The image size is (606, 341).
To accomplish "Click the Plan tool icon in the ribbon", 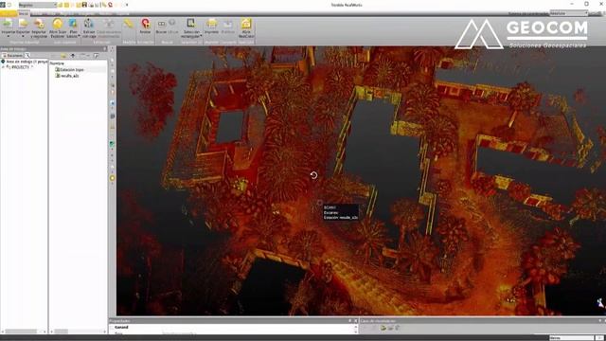I will (73, 24).
